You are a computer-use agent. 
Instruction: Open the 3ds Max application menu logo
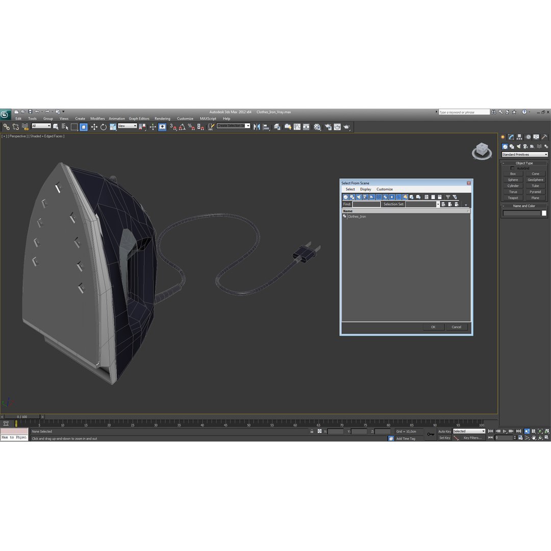point(5,114)
